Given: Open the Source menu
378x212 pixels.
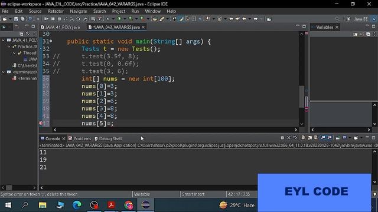Looking at the screenshot, I should (35, 11).
